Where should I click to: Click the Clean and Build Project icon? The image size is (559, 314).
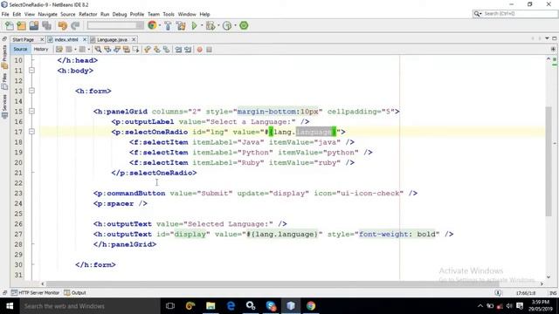(181, 25)
